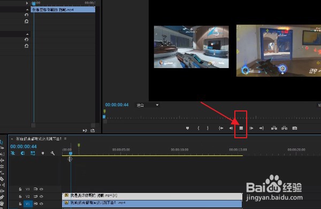The image size is (321, 209).
Task: Toggle Snap magnet in the timeline
Action: click(x=22, y=153)
